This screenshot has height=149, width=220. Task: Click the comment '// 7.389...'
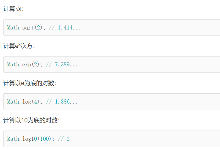click(62, 64)
